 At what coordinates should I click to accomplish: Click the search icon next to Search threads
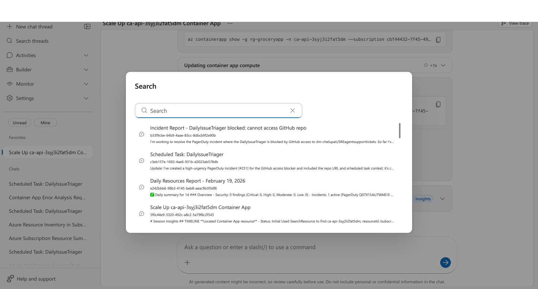[10, 41]
